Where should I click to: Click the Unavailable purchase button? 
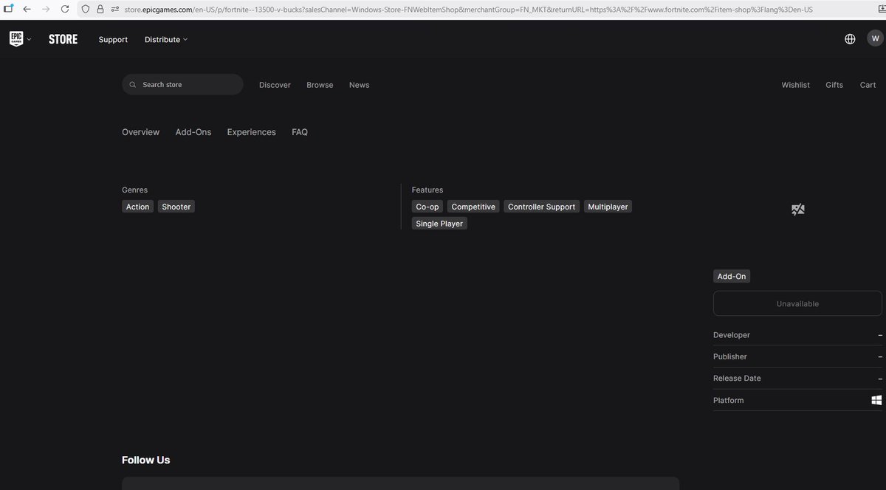797,303
